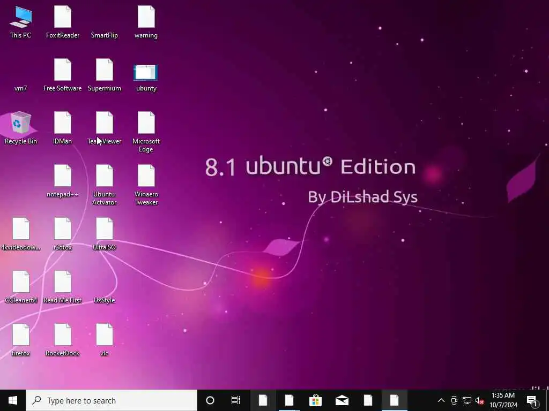This screenshot has width=549, height=411.
Task: Select the Winaero Tweaker desktop icon
Action: pyautogui.click(x=146, y=185)
